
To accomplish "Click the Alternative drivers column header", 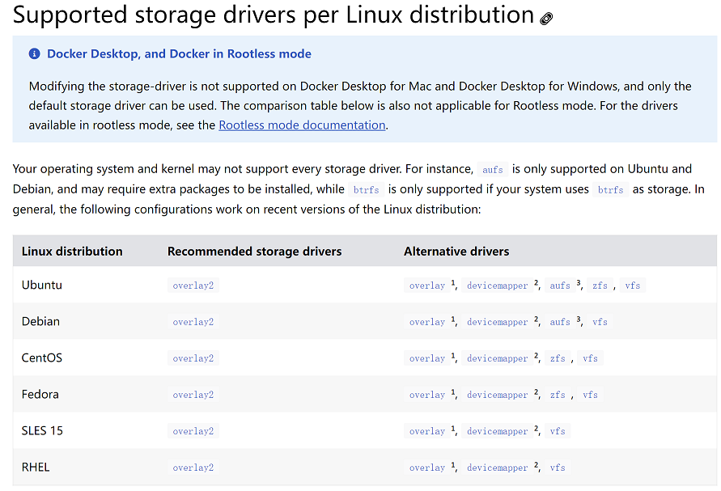I will (456, 252).
